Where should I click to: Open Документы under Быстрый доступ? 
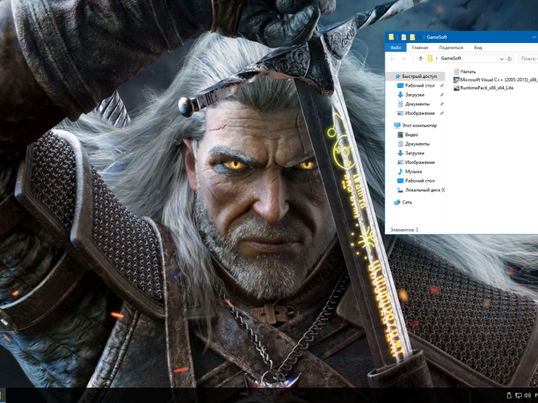click(x=414, y=104)
